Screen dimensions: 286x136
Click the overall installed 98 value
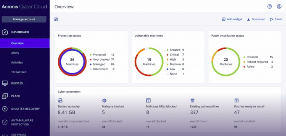236,127
